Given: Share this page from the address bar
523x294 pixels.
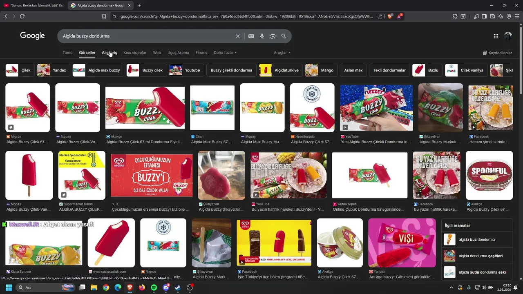Looking at the screenshot, I should pos(380,16).
